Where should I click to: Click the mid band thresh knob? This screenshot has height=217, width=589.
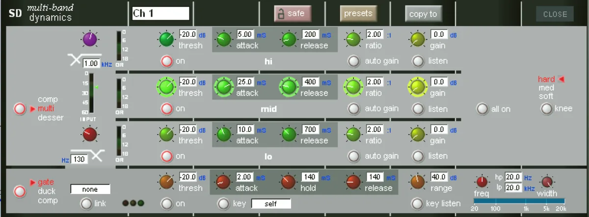(167, 87)
